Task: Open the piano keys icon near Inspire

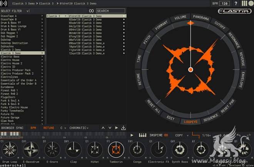Action: tap(142, 135)
